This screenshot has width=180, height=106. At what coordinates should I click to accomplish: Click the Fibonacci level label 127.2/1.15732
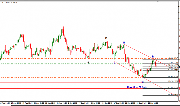tap(173, 81)
